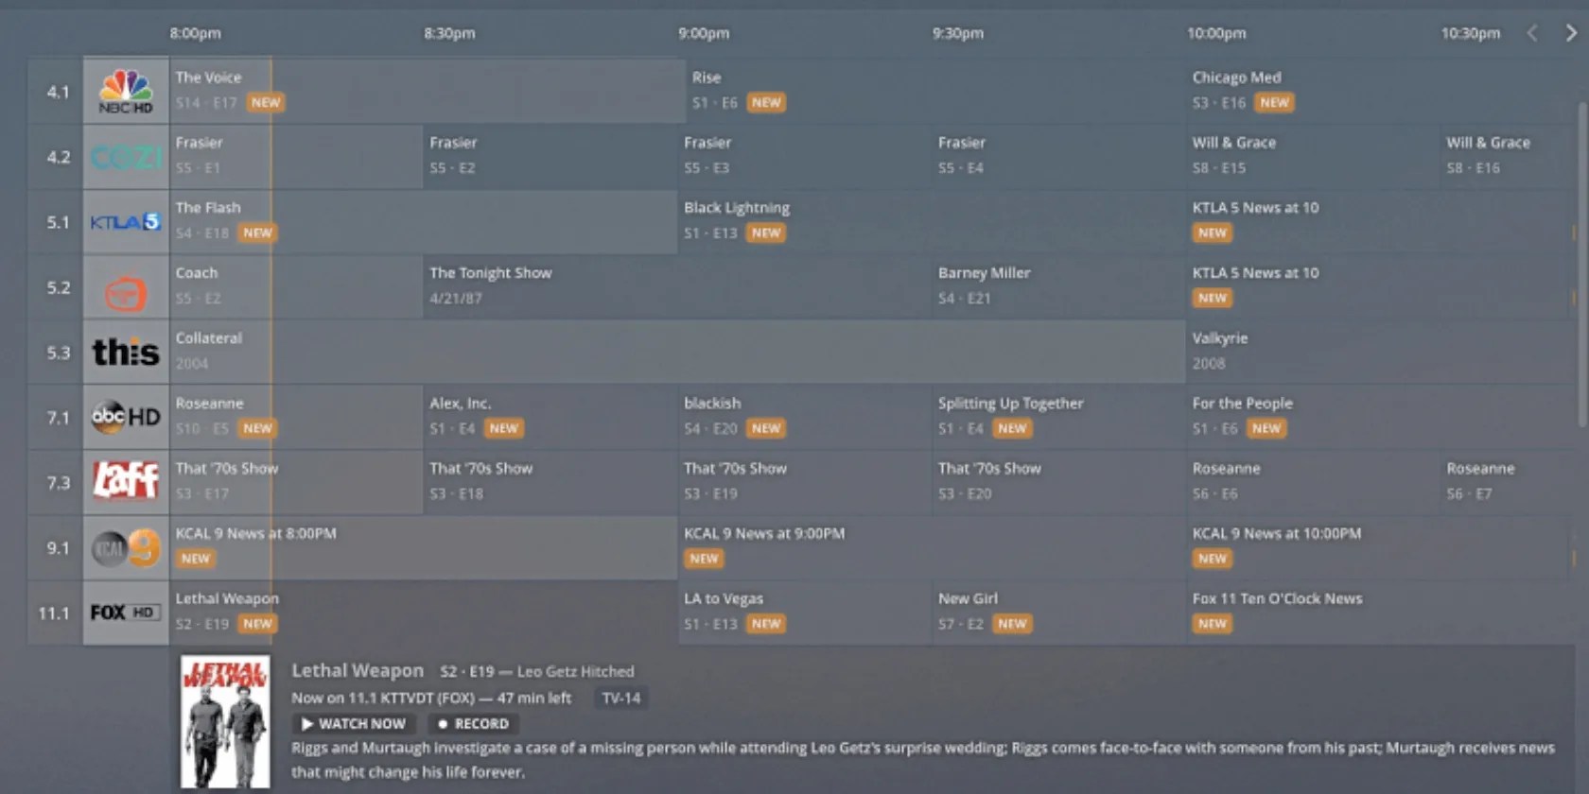Select Lethal Weapon S2 E19 in grid

click(x=423, y=613)
